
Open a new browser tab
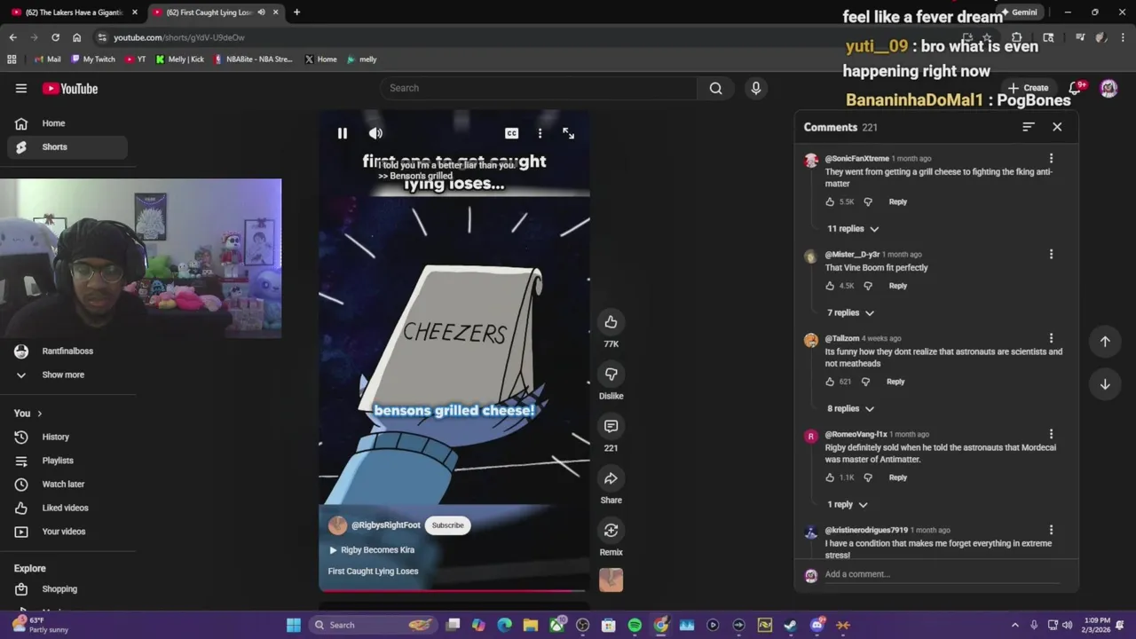(x=296, y=12)
